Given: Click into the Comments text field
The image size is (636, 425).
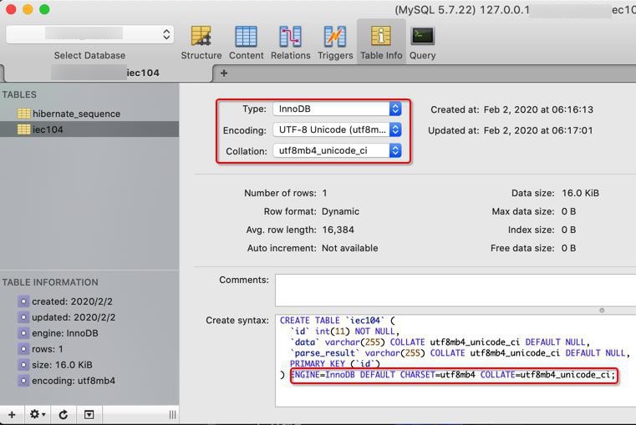Looking at the screenshot, I should (x=455, y=290).
